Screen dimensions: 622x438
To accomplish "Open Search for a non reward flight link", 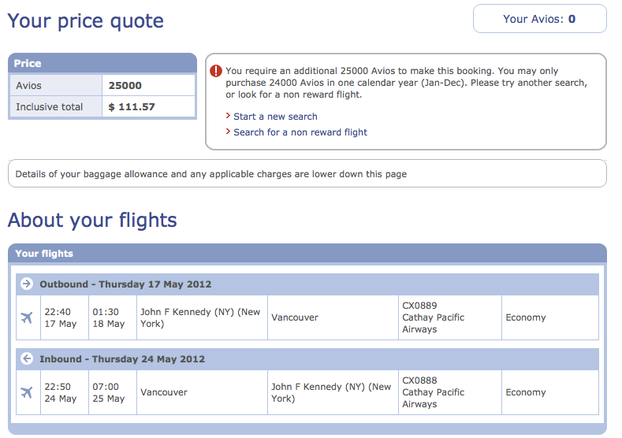I will (300, 132).
